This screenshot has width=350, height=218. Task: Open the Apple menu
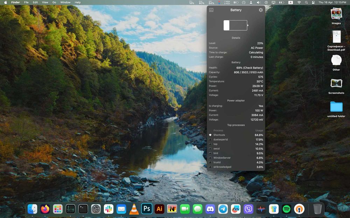(x=6, y=2)
